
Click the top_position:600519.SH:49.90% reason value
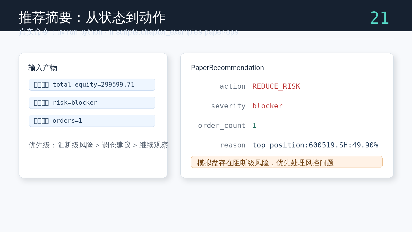pos(315,145)
